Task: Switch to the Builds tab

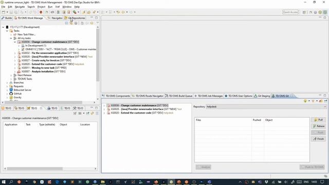Action: pyautogui.click(x=7, y=18)
